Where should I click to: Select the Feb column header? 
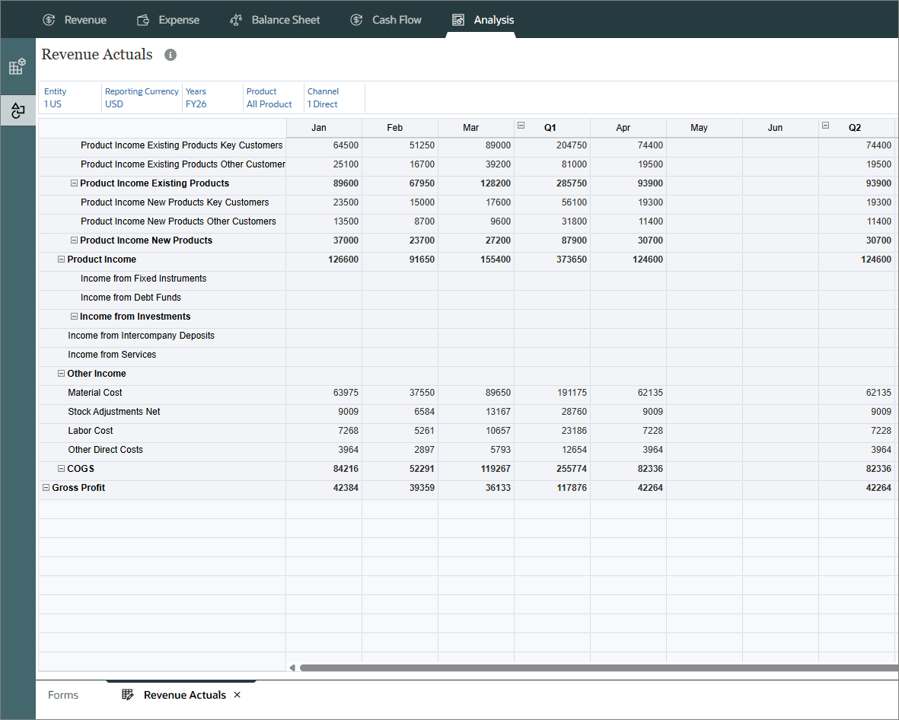(x=400, y=128)
